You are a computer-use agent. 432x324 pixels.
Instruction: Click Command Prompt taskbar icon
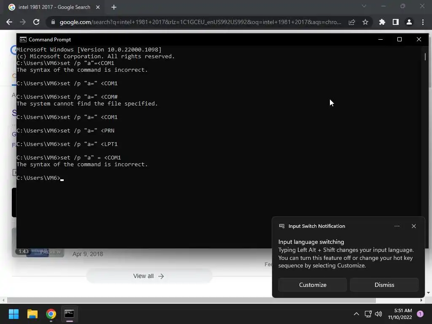(70, 314)
